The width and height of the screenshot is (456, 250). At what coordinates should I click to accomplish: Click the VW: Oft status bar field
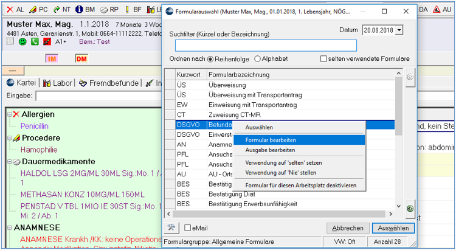pyautogui.click(x=345, y=241)
